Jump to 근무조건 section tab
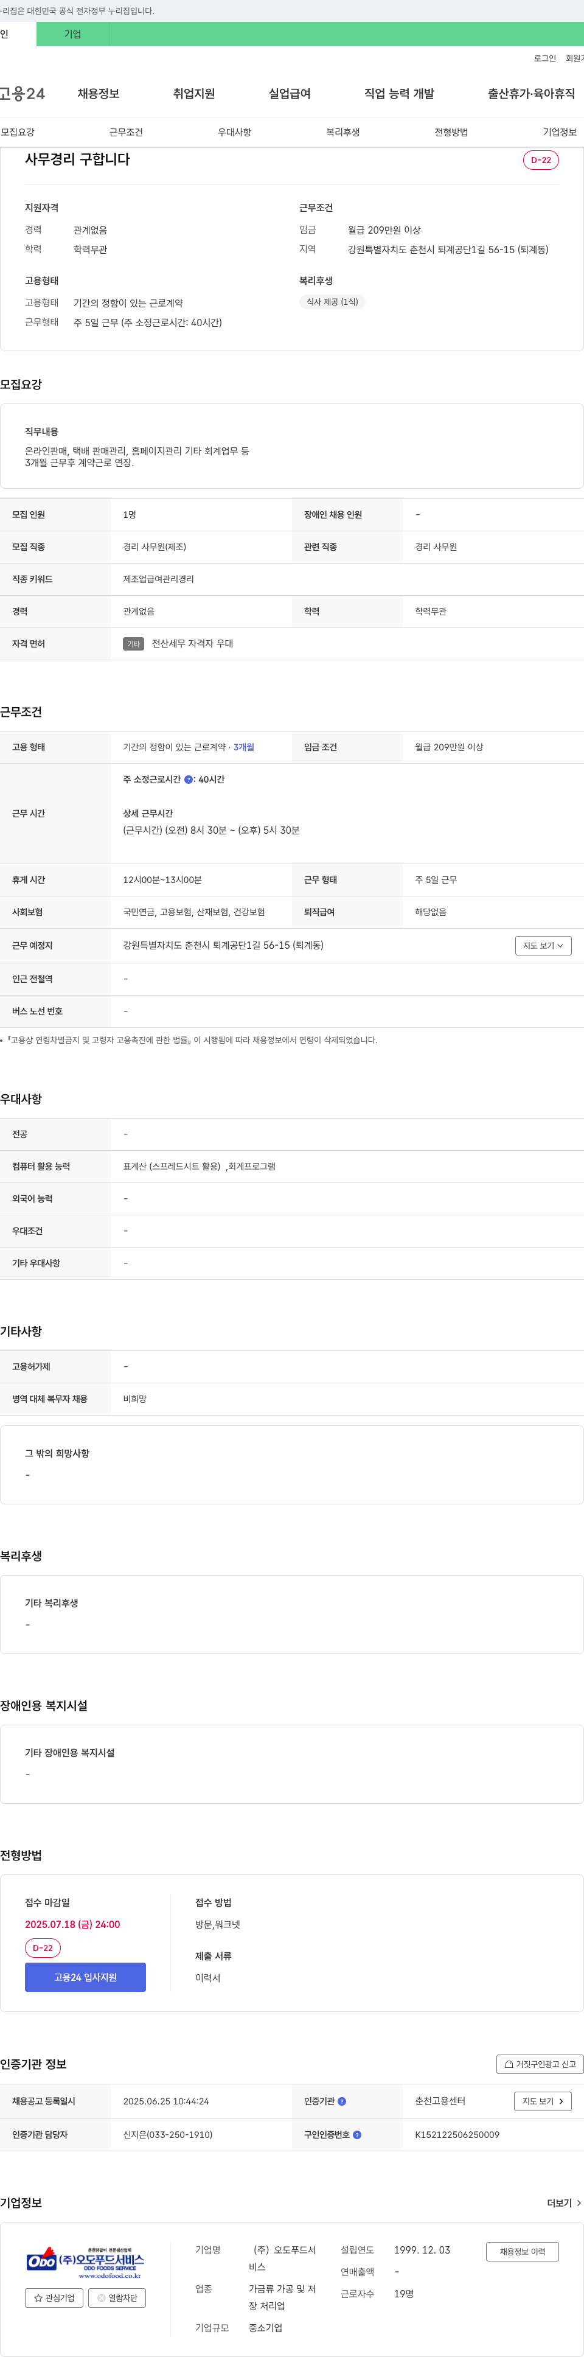Screen dimensions: 584x2357 (x=126, y=132)
